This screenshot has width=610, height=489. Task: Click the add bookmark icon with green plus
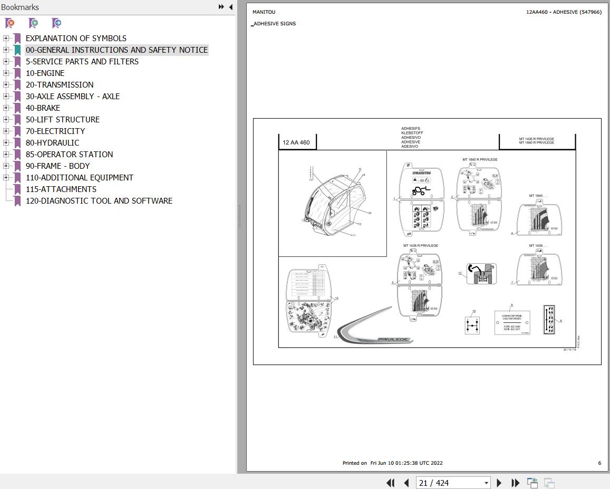pyautogui.click(x=33, y=23)
